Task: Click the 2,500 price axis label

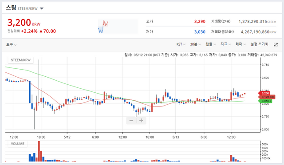Action: tap(265, 130)
